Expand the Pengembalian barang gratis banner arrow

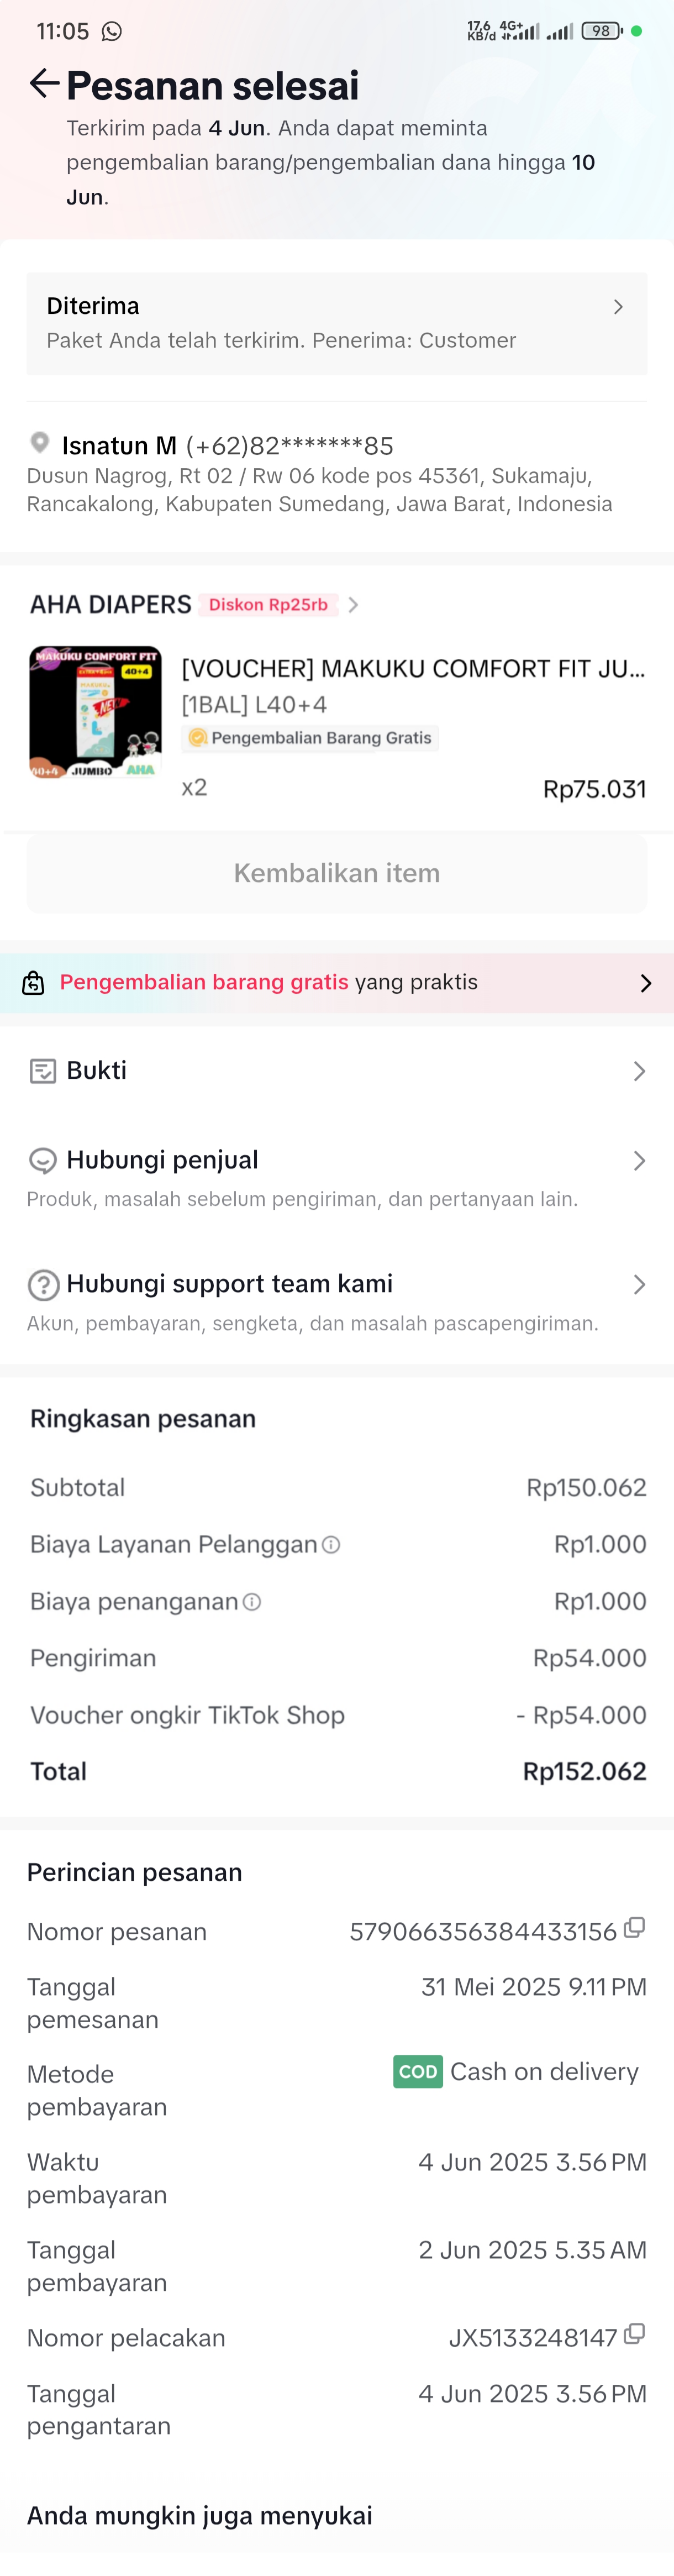645,983
